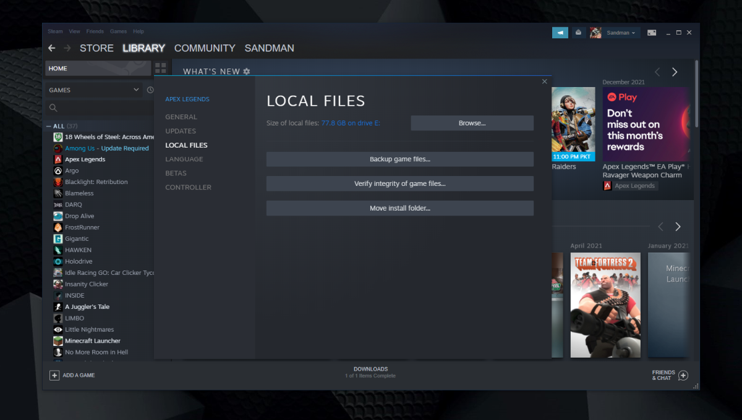Viewport: 742px width, 420px height.
Task: Select the BETAS properties section
Action: click(x=176, y=174)
